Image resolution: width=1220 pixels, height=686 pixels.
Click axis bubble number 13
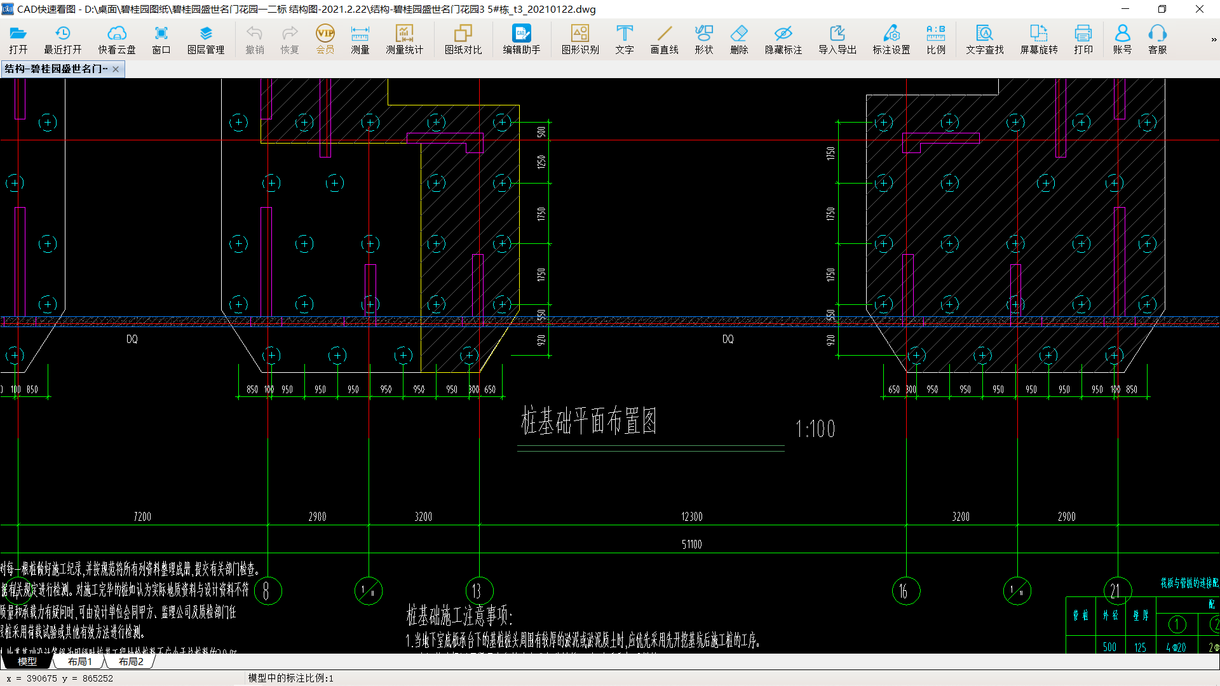click(x=480, y=591)
